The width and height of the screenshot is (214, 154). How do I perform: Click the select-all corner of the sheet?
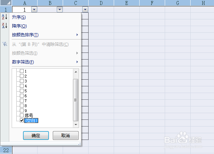point(6,3)
